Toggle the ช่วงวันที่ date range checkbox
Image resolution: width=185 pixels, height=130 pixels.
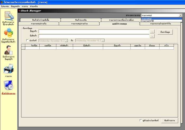point(28,40)
